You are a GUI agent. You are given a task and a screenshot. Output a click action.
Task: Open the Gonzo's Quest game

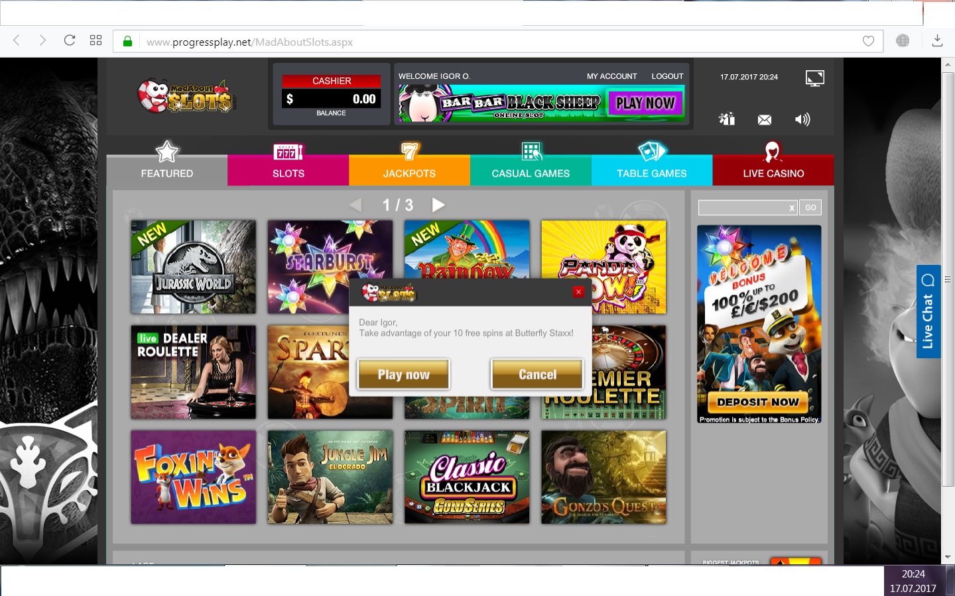click(x=604, y=477)
